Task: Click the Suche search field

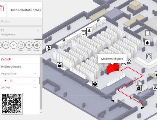Action: point(21,21)
